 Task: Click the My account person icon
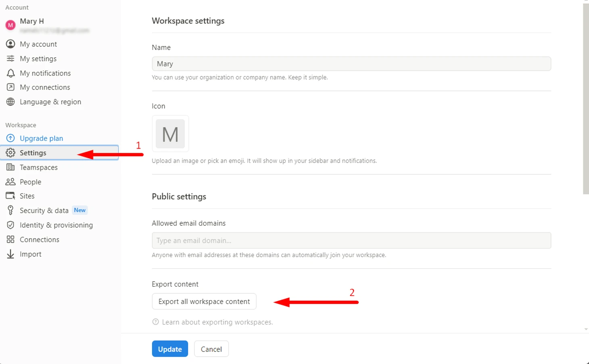10,44
